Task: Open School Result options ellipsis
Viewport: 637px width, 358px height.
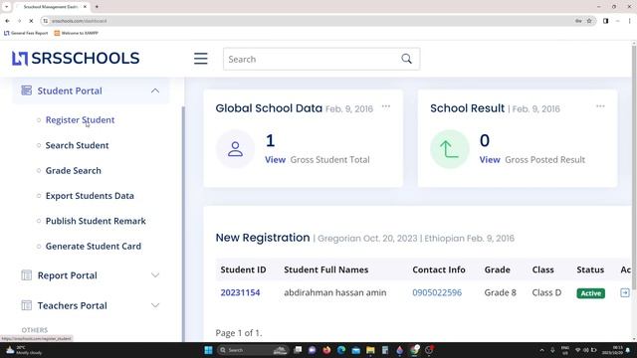Action: (x=600, y=106)
